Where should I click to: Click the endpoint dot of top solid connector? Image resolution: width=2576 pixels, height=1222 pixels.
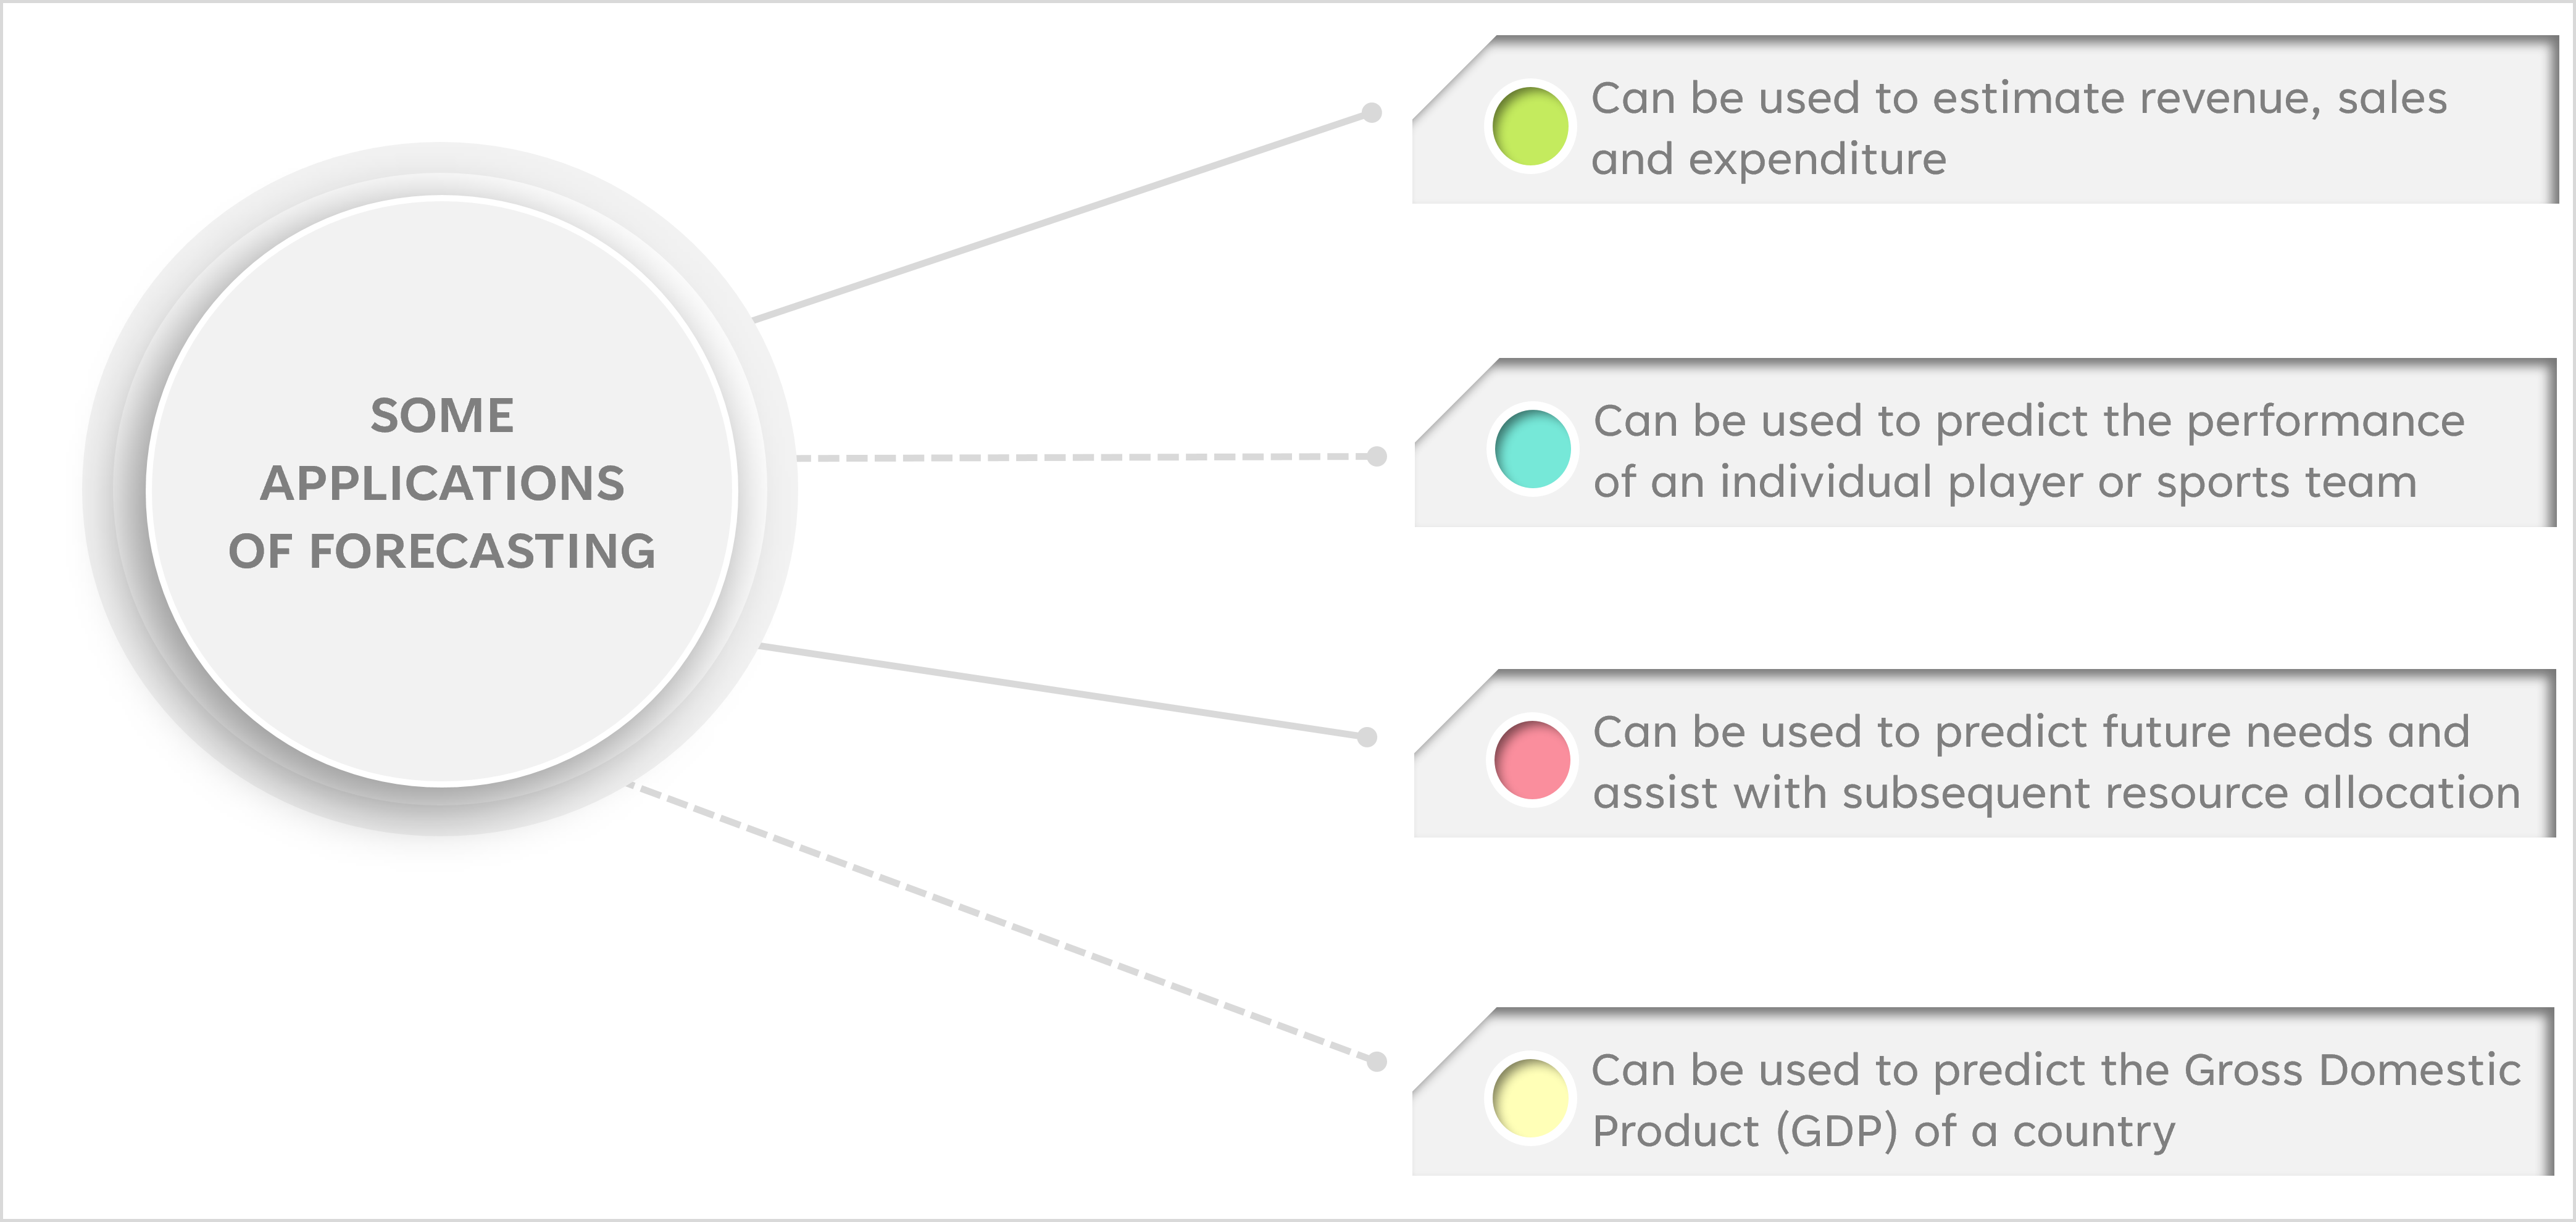pos(1372,112)
